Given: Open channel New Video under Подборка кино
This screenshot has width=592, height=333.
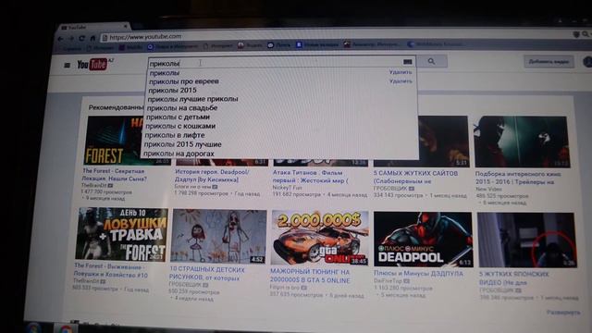Looking at the screenshot, I should tap(488, 189).
